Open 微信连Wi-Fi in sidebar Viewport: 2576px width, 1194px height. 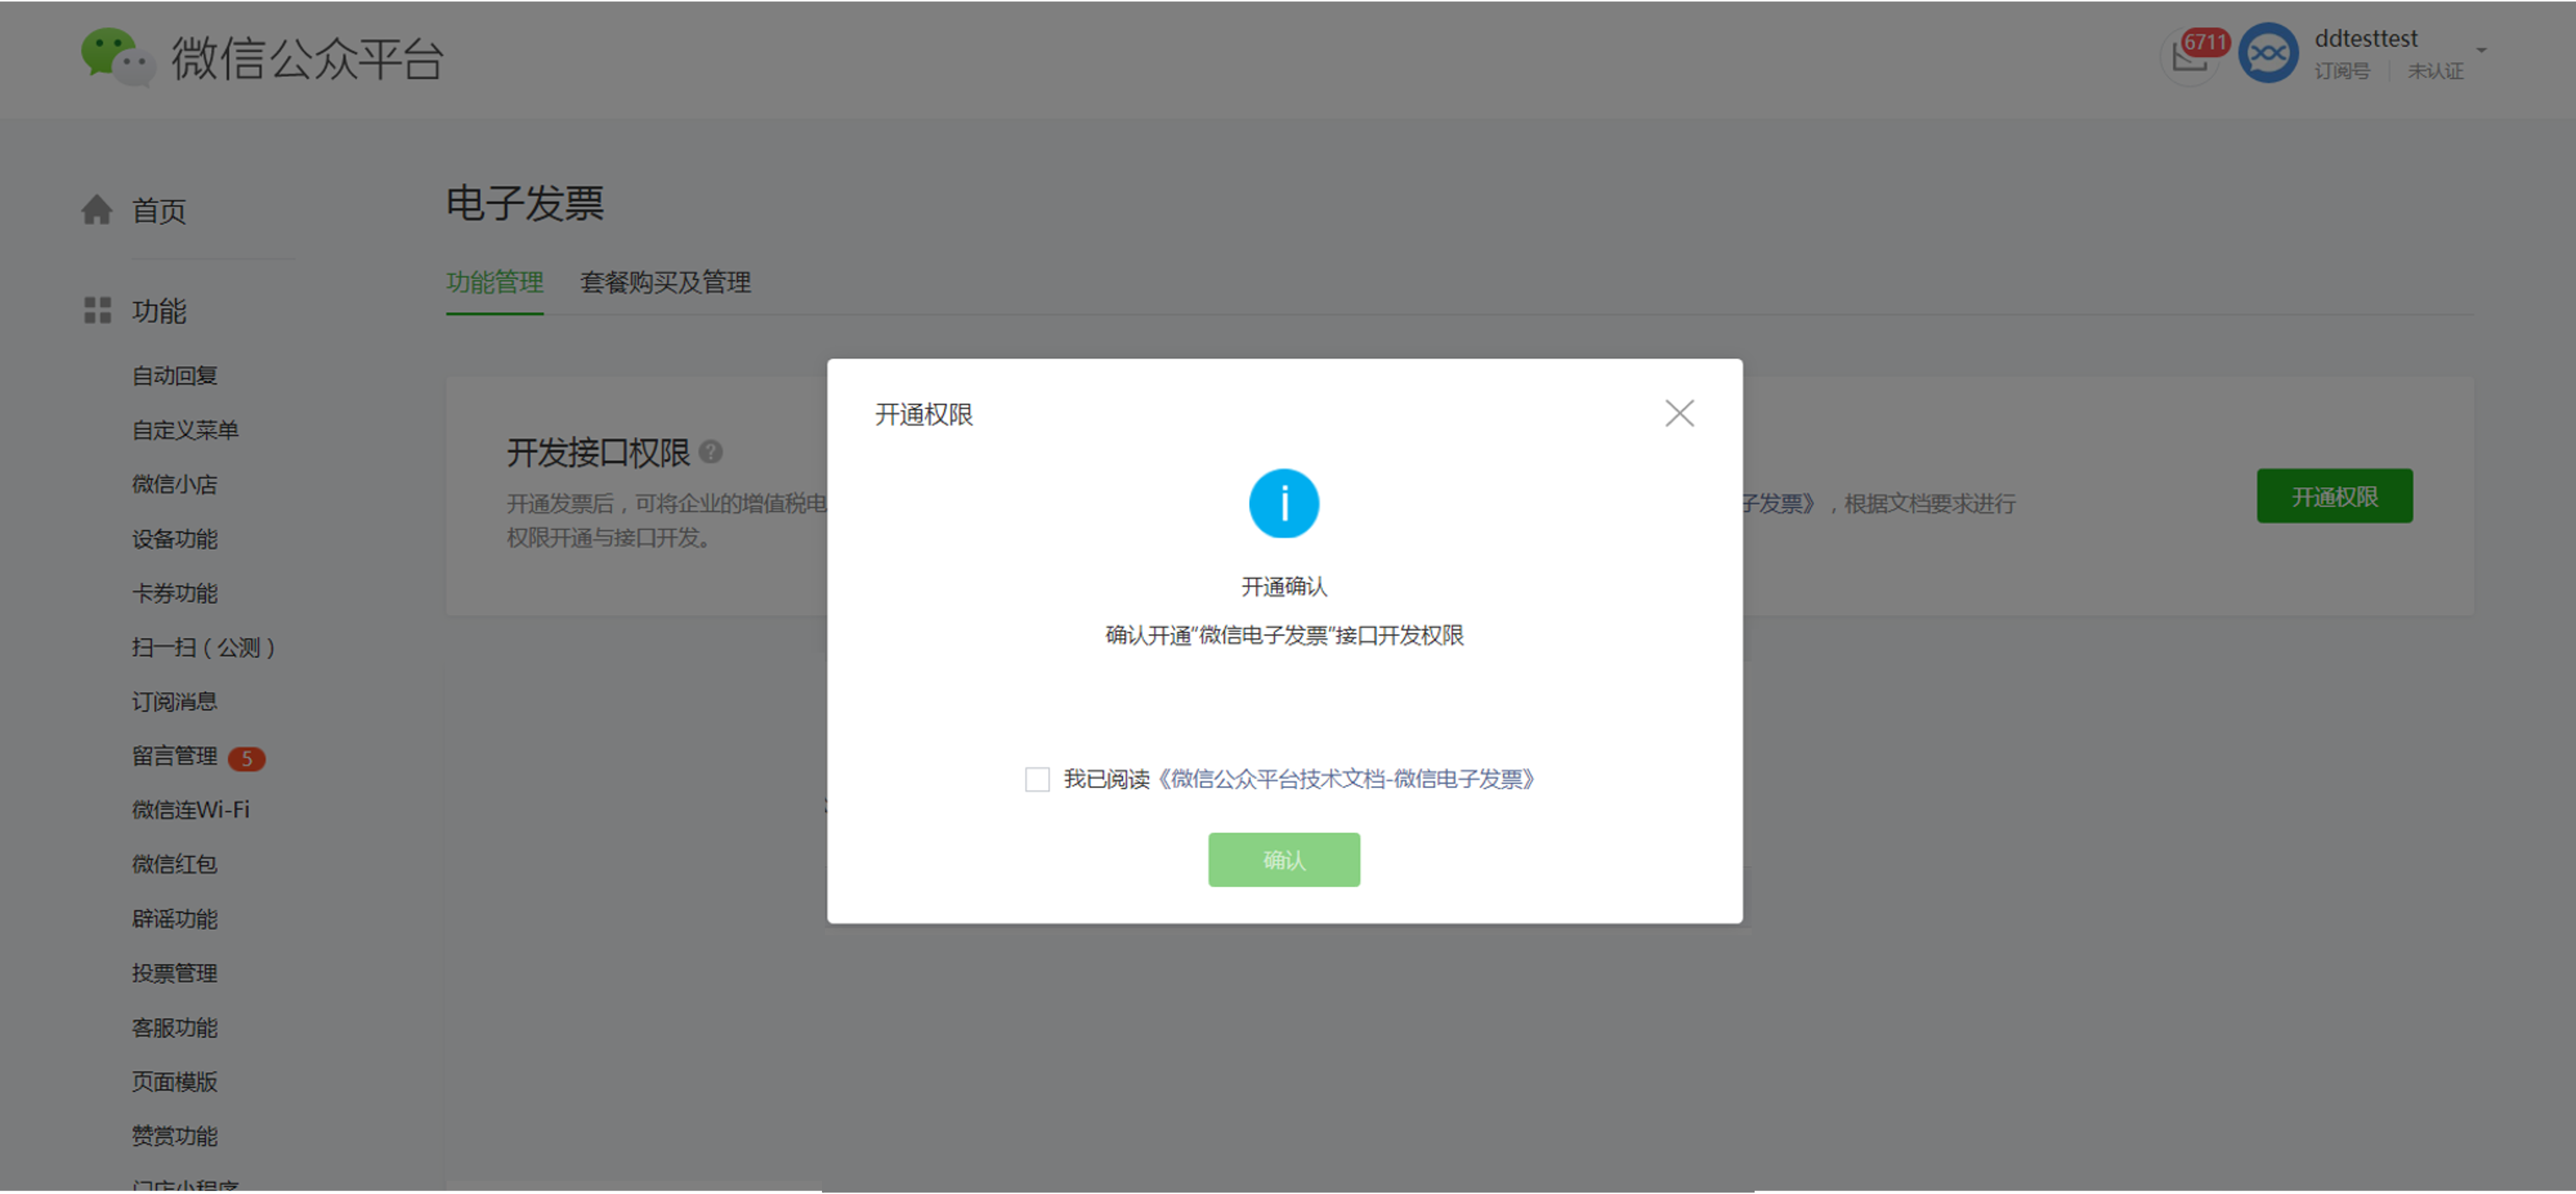click(191, 810)
